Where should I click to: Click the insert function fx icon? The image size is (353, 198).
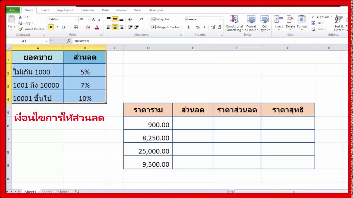tap(69, 41)
